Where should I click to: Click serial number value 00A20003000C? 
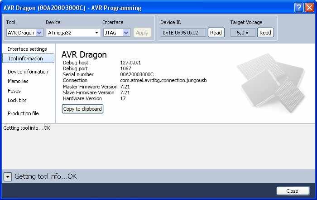pos(137,74)
